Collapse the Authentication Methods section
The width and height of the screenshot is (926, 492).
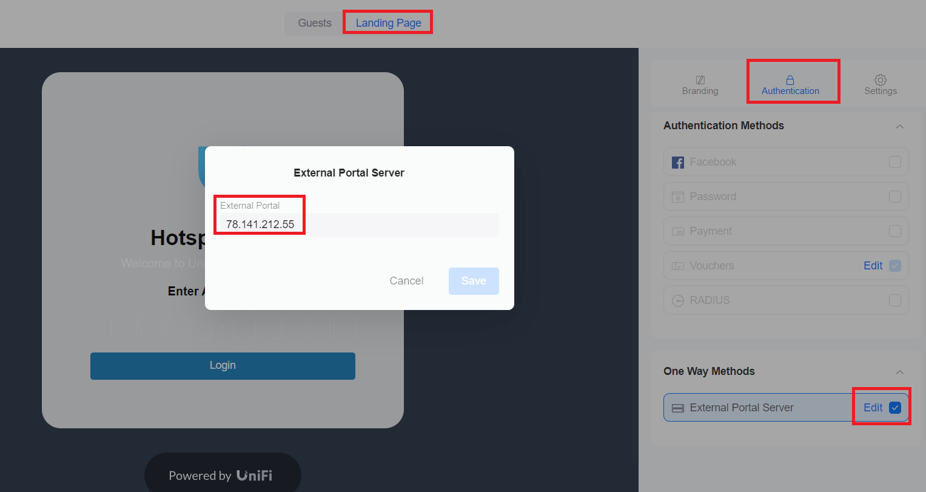[x=900, y=126]
